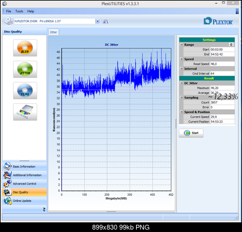Click the Range reset icon in Settings
Image resolution: width=242 pixels, height=232 pixels.
point(231,44)
